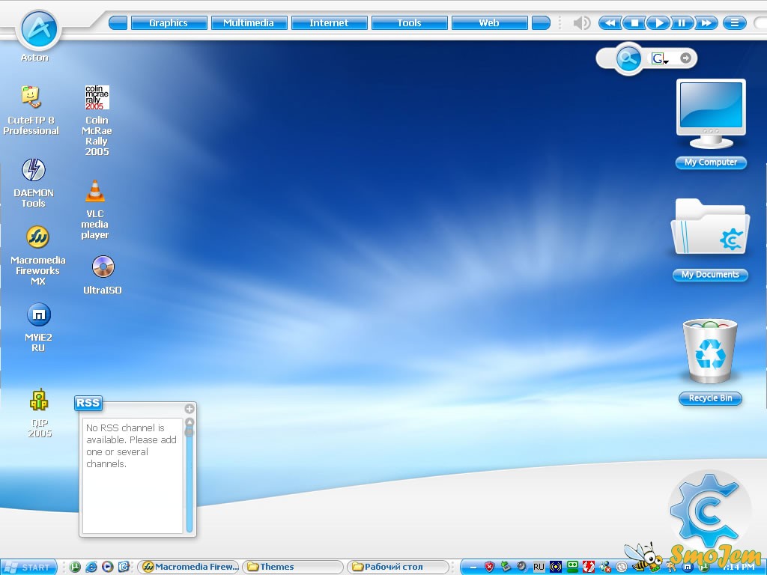
Task: Open the Internet toolbar menu
Action: coord(330,23)
